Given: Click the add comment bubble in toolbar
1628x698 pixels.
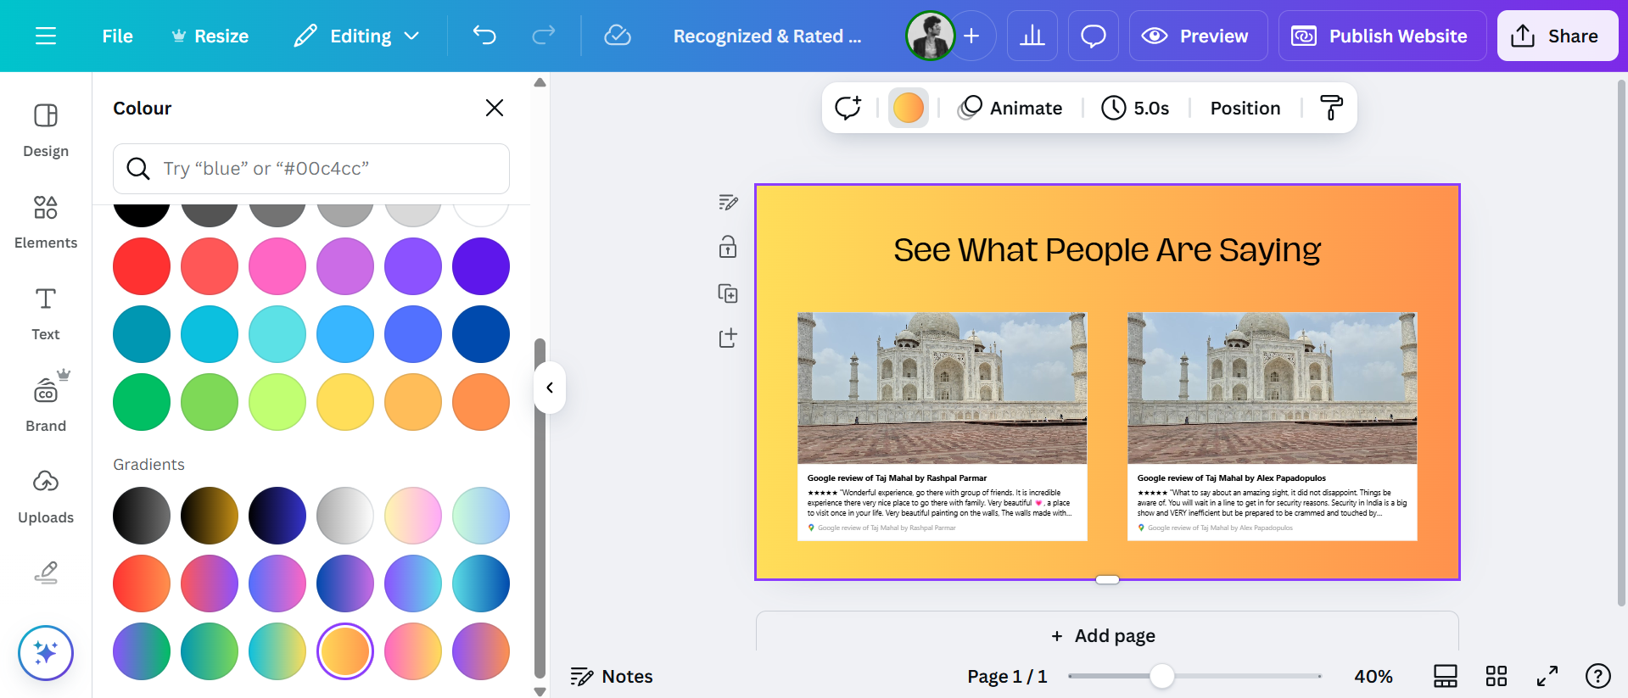Looking at the screenshot, I should click(848, 108).
